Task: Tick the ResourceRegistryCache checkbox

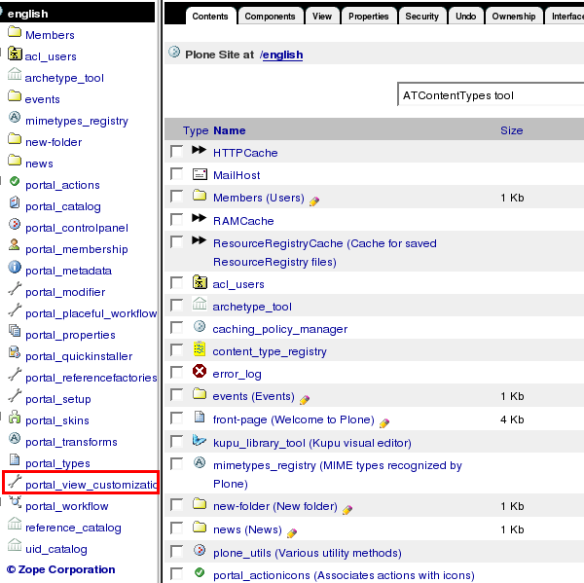Action: coord(176,241)
